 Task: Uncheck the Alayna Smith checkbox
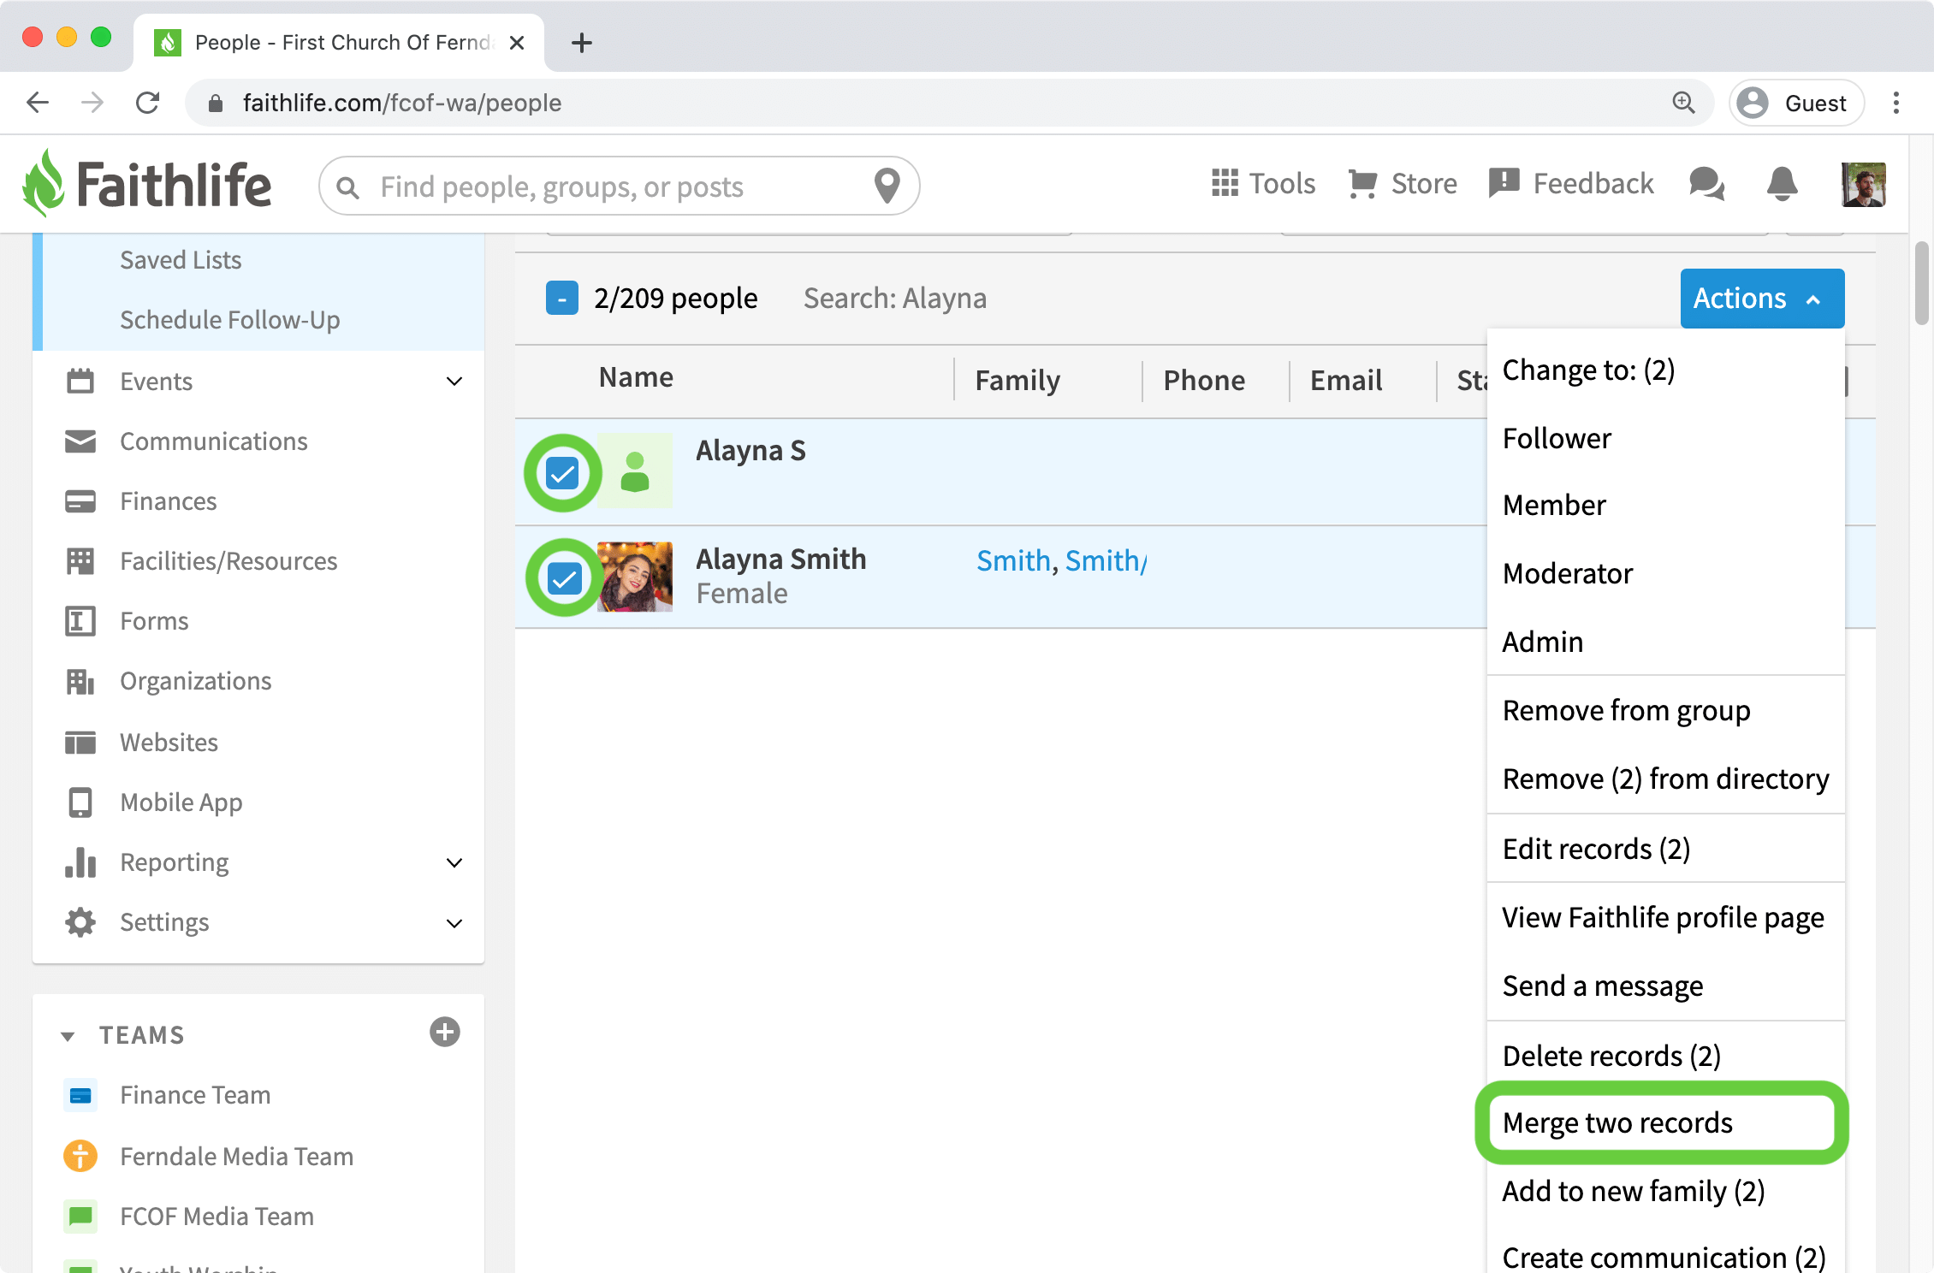564,577
